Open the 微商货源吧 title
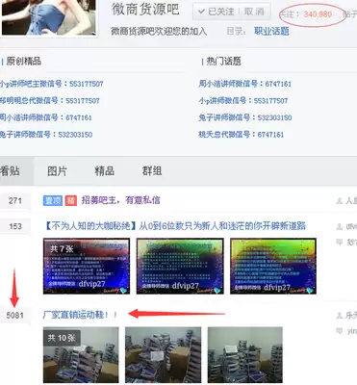The image size is (357, 385). point(145,10)
